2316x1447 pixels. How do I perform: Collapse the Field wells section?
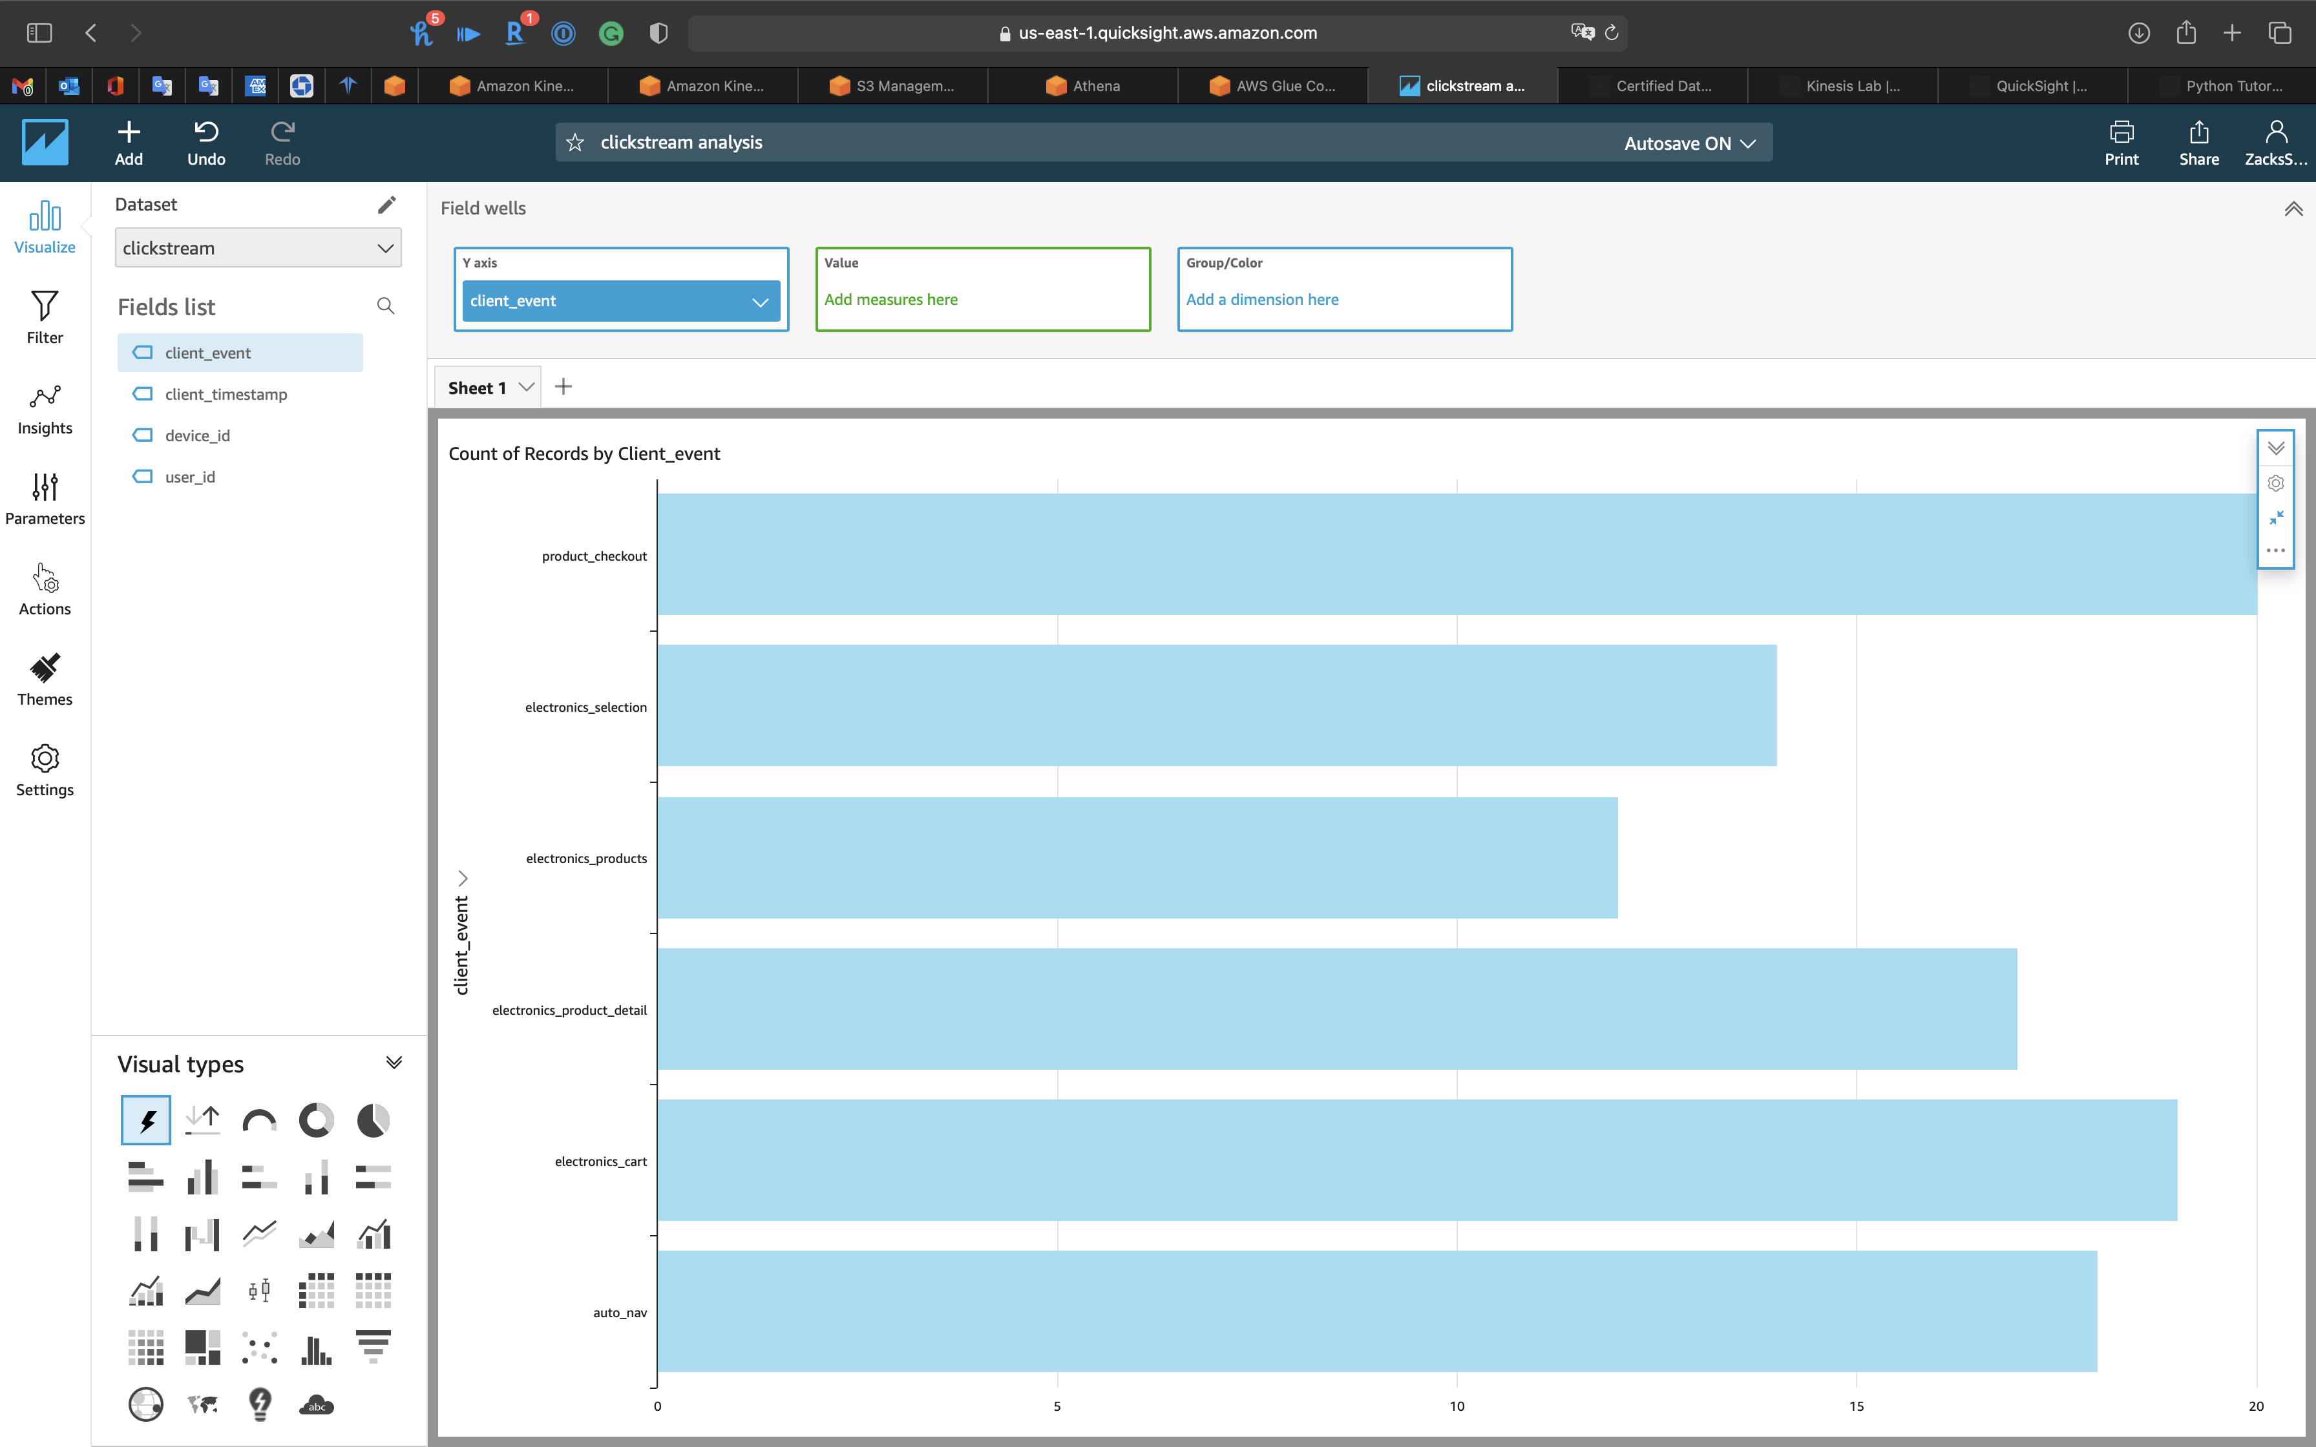point(2293,209)
